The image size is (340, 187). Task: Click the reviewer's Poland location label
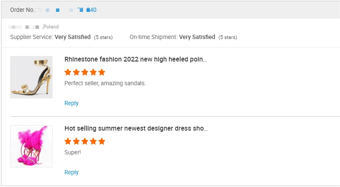coord(50,27)
